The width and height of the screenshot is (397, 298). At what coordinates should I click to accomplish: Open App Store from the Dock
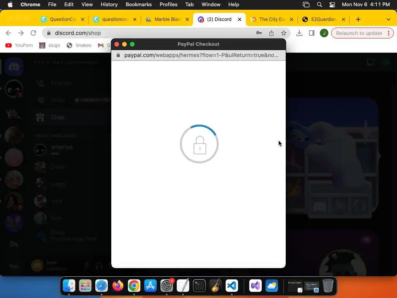(x=150, y=286)
